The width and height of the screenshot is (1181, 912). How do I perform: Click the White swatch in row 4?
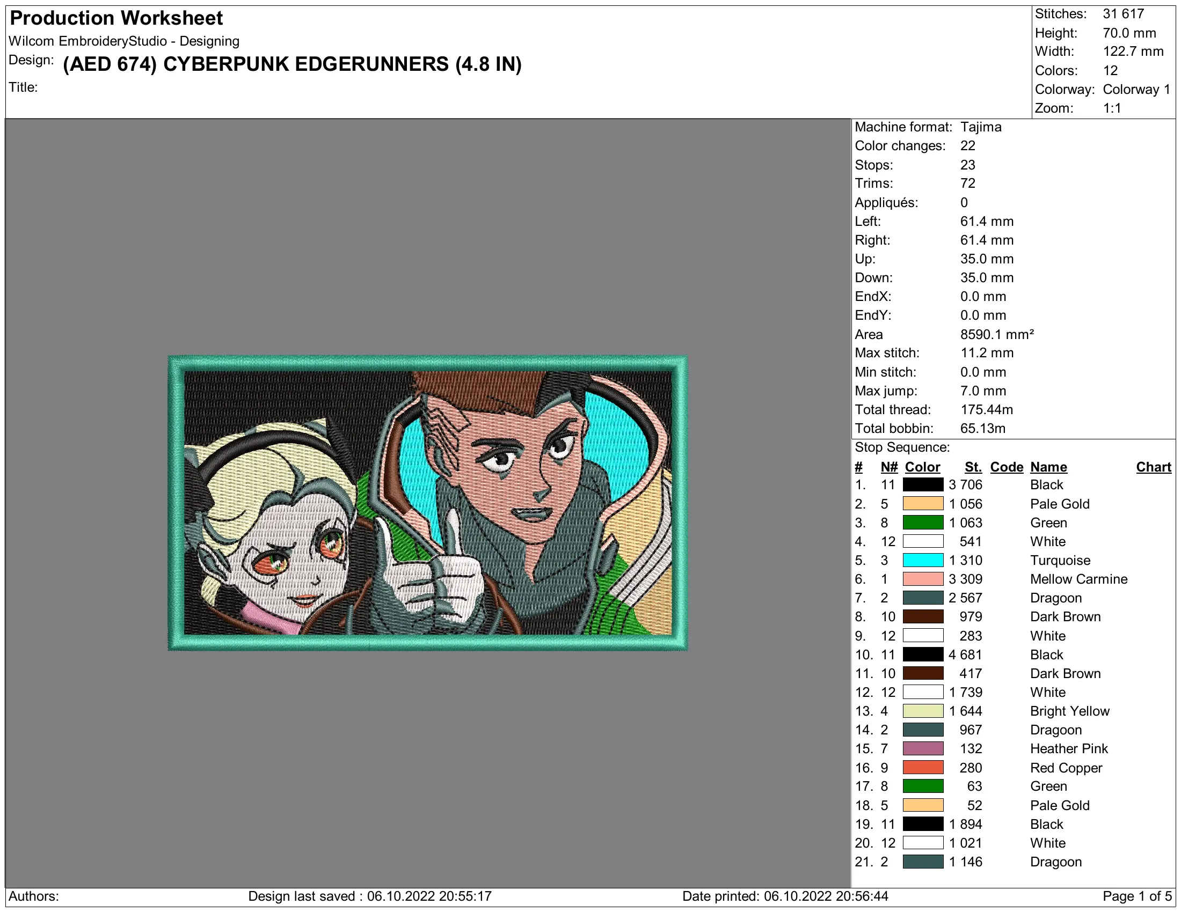[x=923, y=541]
